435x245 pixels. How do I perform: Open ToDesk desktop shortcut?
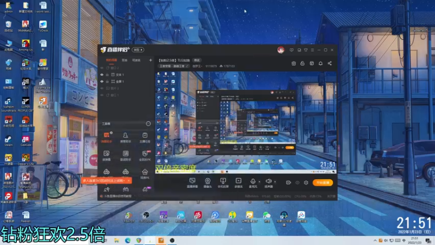pyautogui.click(x=43, y=26)
